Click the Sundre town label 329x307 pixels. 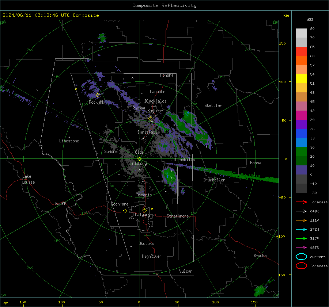coord(110,151)
